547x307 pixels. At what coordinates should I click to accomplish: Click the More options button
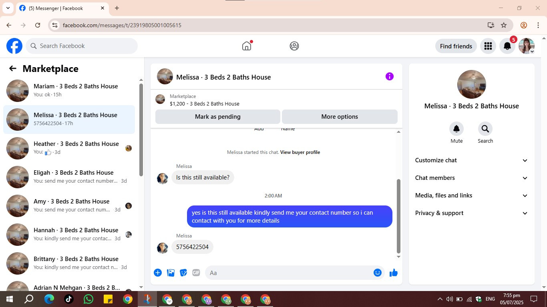(340, 117)
